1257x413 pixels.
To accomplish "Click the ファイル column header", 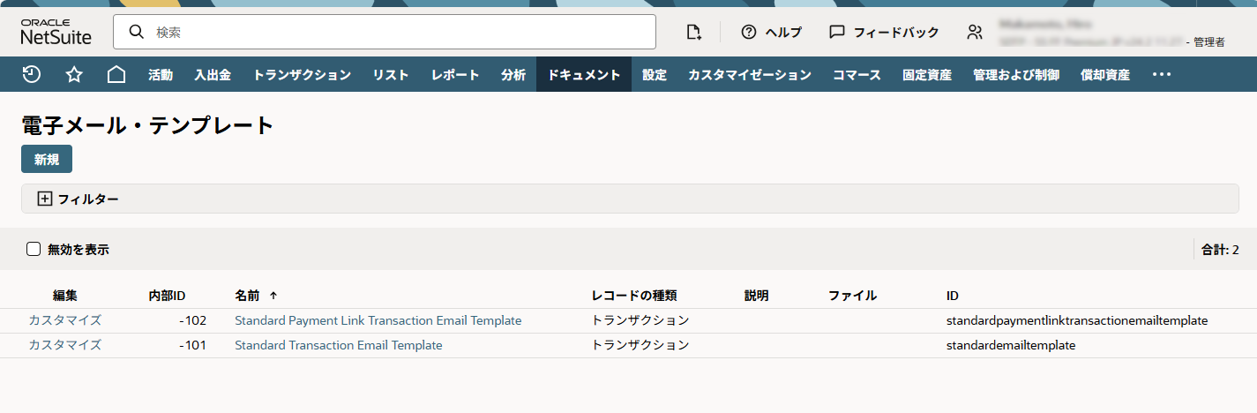I will pyautogui.click(x=852, y=296).
